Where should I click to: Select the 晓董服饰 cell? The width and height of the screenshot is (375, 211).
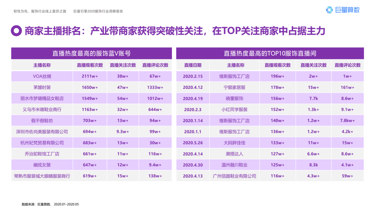point(234,98)
